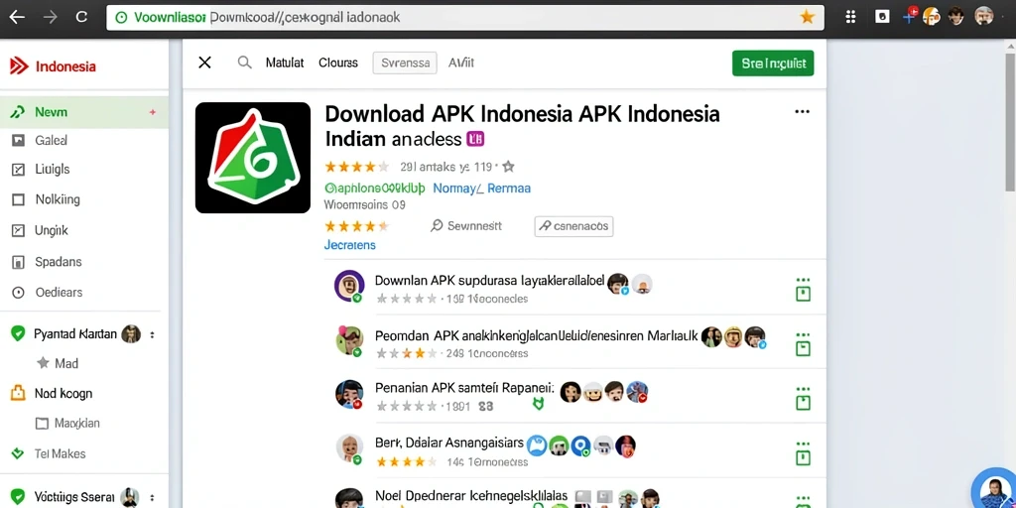Screen dimensions: 1016x508
Task: Switch to the Clourss tab
Action: click(x=338, y=63)
